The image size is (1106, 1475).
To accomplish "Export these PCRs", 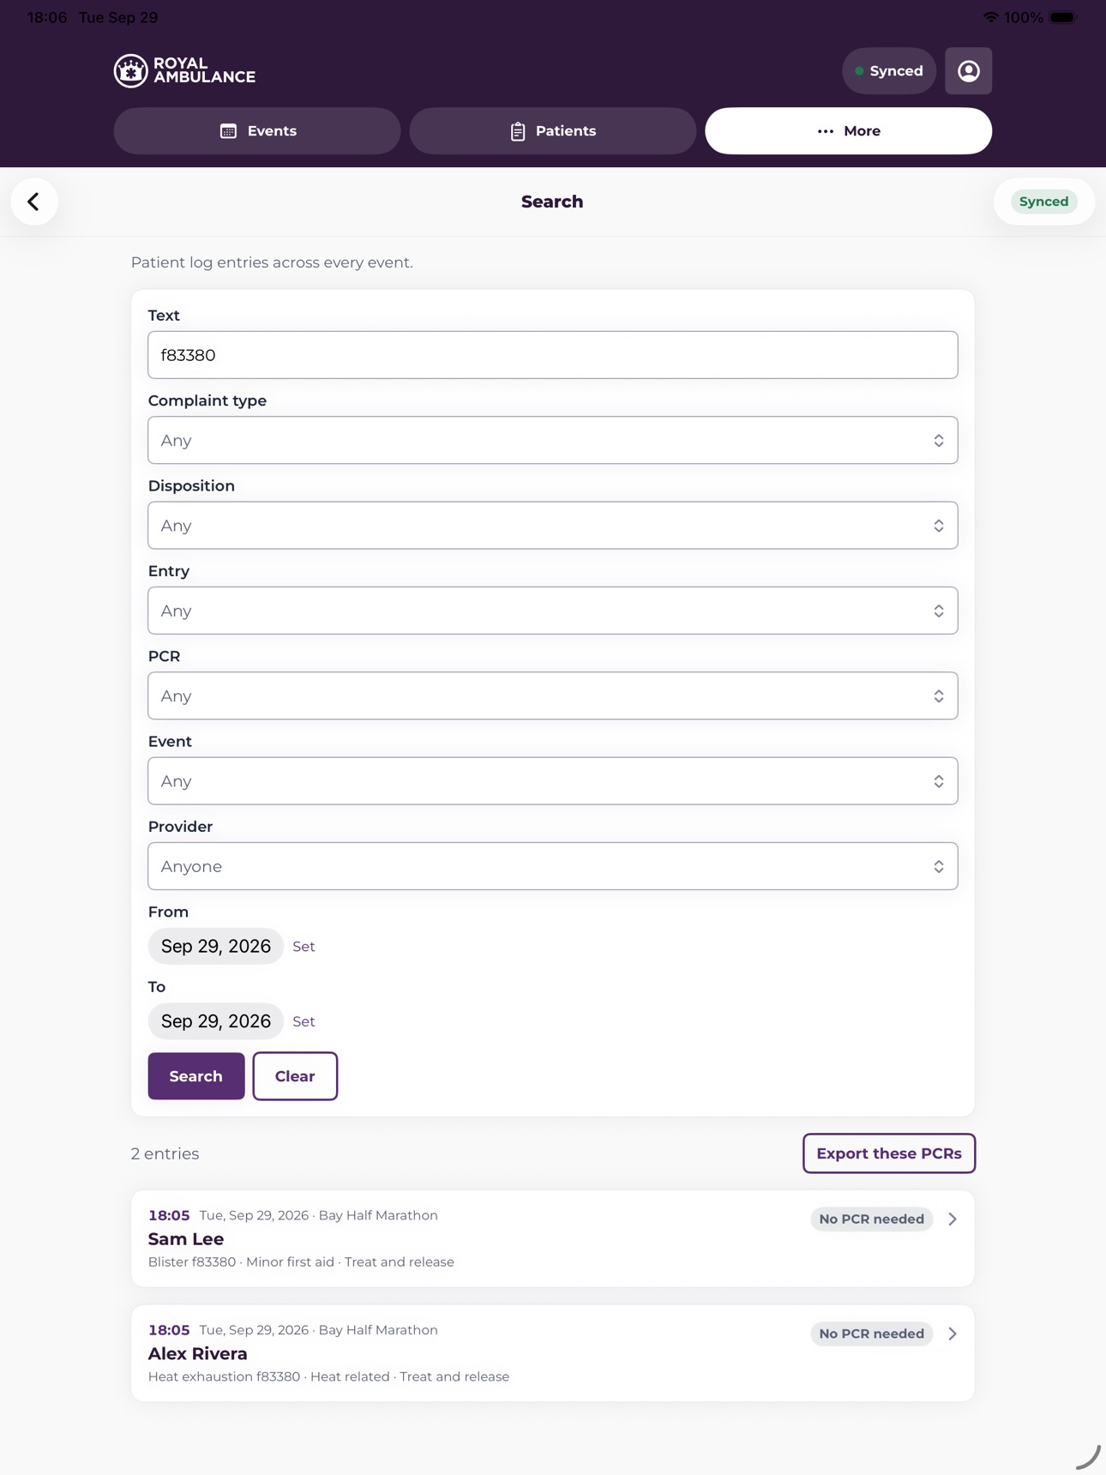I will pos(889,1153).
